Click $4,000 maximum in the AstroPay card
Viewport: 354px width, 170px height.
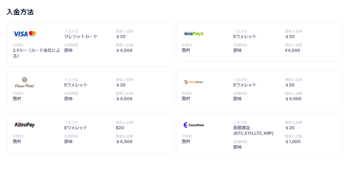pyautogui.click(x=124, y=142)
